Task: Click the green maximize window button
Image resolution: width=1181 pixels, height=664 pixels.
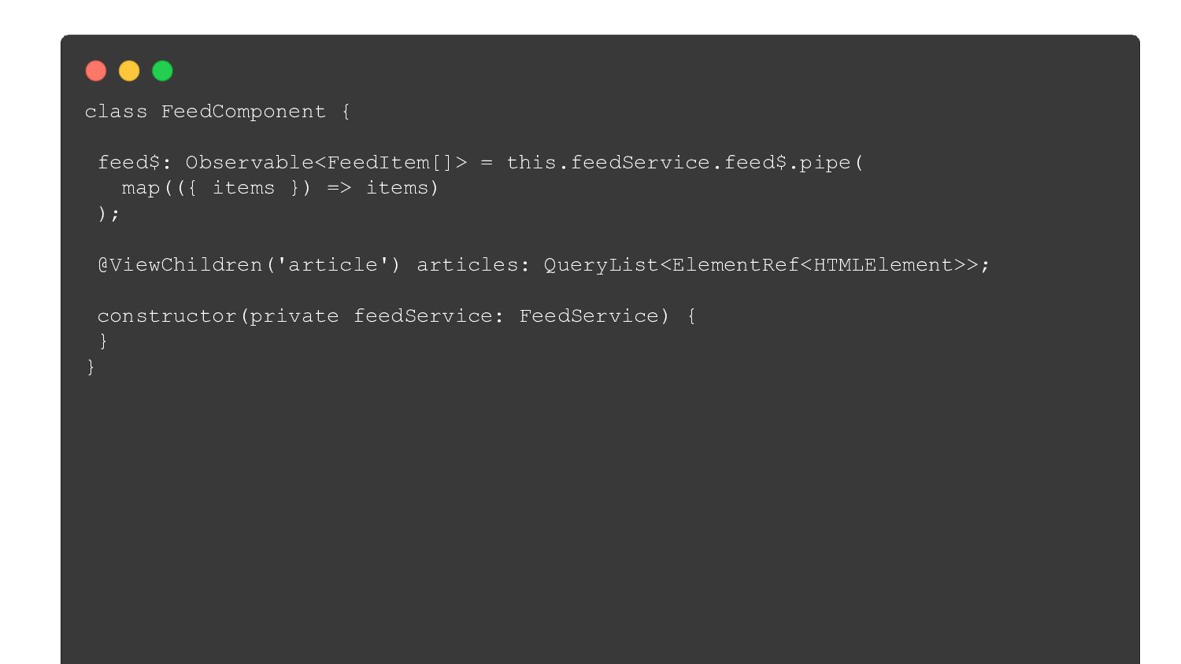Action: pos(162,72)
